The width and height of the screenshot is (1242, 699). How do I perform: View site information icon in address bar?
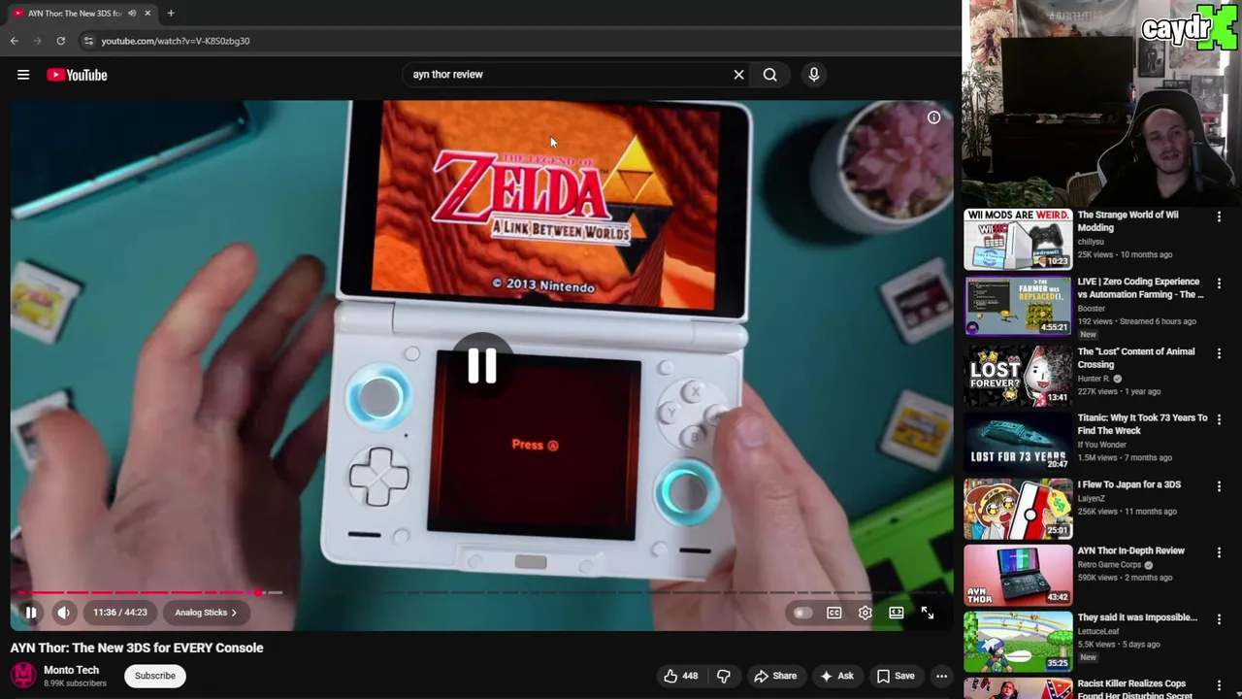(88, 41)
